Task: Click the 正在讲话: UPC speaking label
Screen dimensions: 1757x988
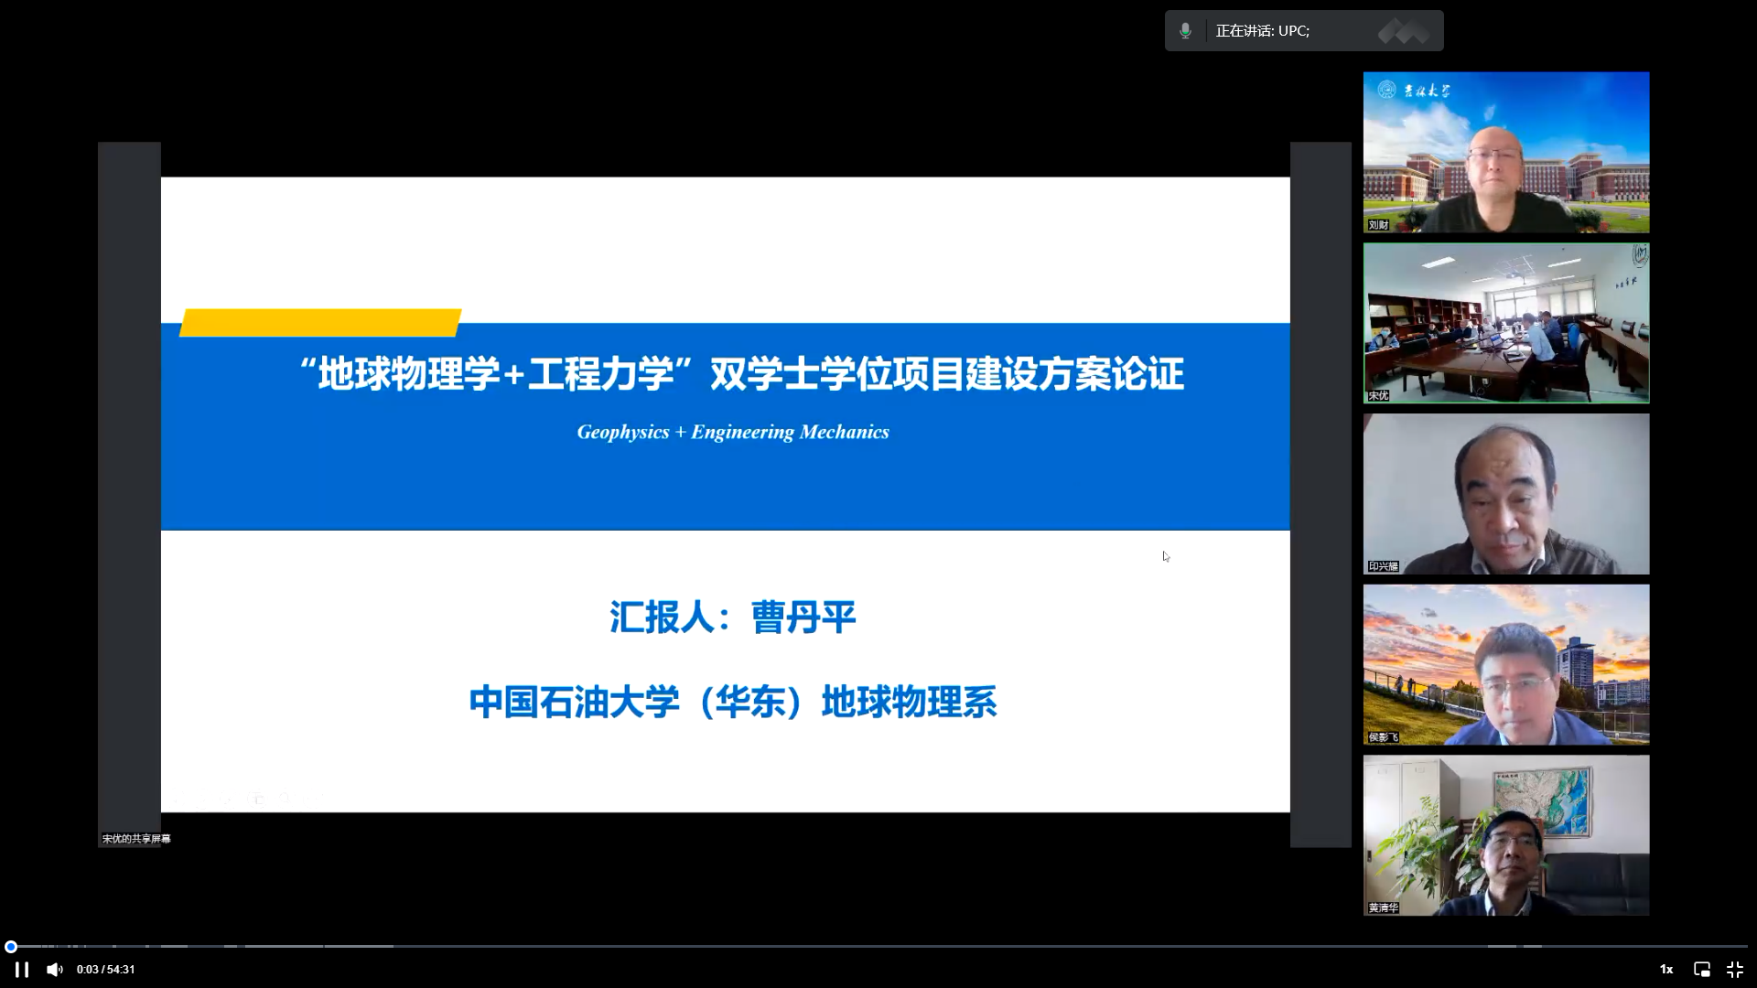Action: point(1262,31)
